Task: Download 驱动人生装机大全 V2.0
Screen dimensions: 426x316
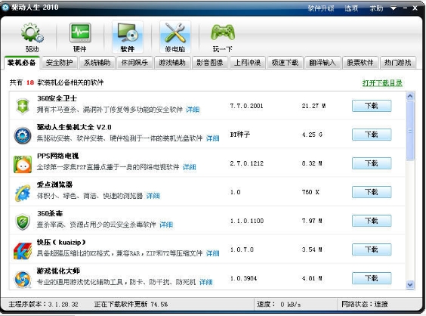Action: click(372, 135)
